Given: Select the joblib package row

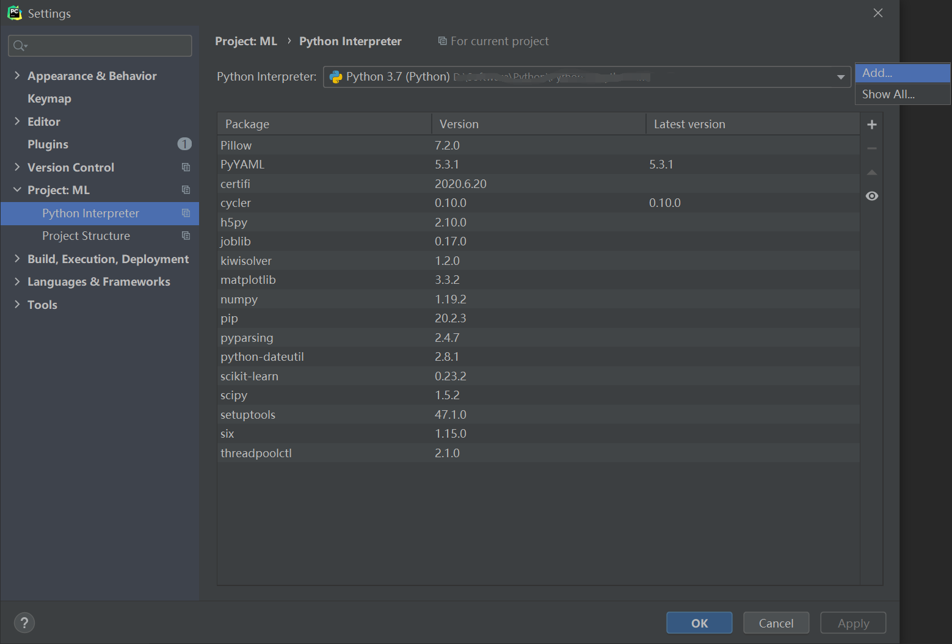Looking at the screenshot, I should click(539, 241).
